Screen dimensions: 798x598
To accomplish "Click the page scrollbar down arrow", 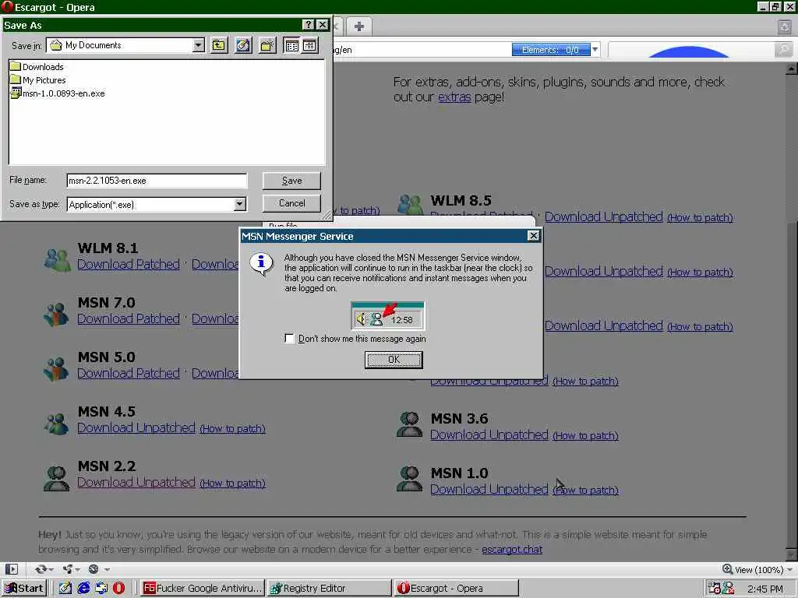I will tap(791, 554).
